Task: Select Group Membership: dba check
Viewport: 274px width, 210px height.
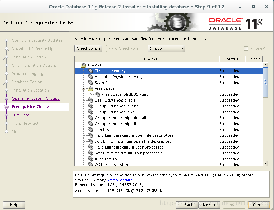Action: click(168, 124)
